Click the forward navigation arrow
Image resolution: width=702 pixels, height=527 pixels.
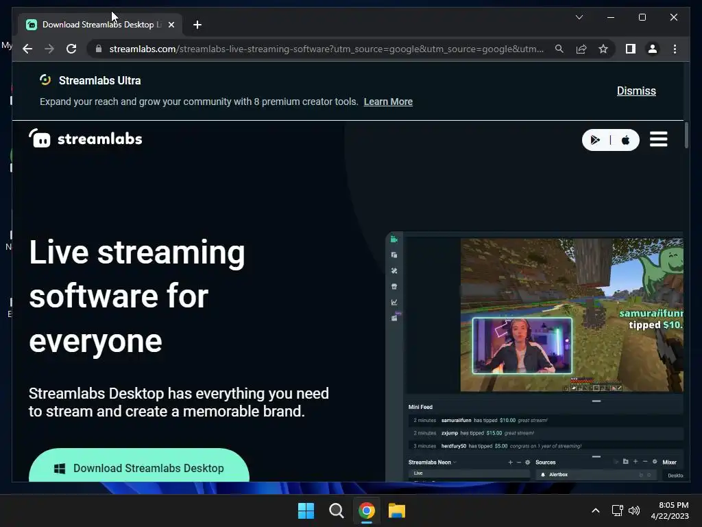coord(49,49)
